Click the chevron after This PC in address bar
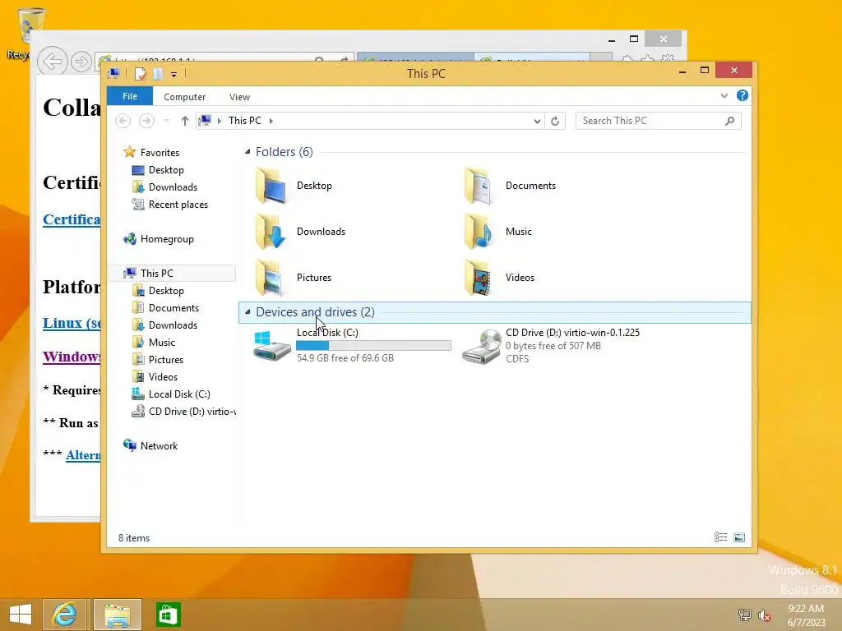The height and width of the screenshot is (631, 842). coord(271,122)
